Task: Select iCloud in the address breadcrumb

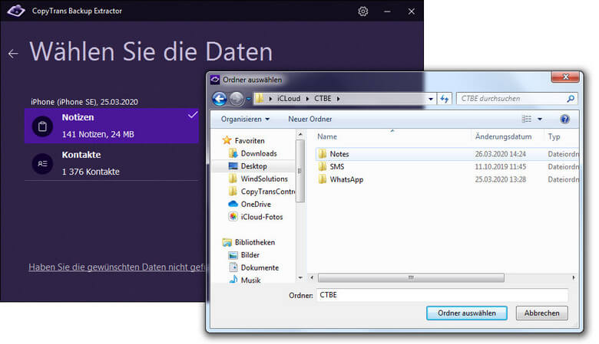Action: [289, 99]
